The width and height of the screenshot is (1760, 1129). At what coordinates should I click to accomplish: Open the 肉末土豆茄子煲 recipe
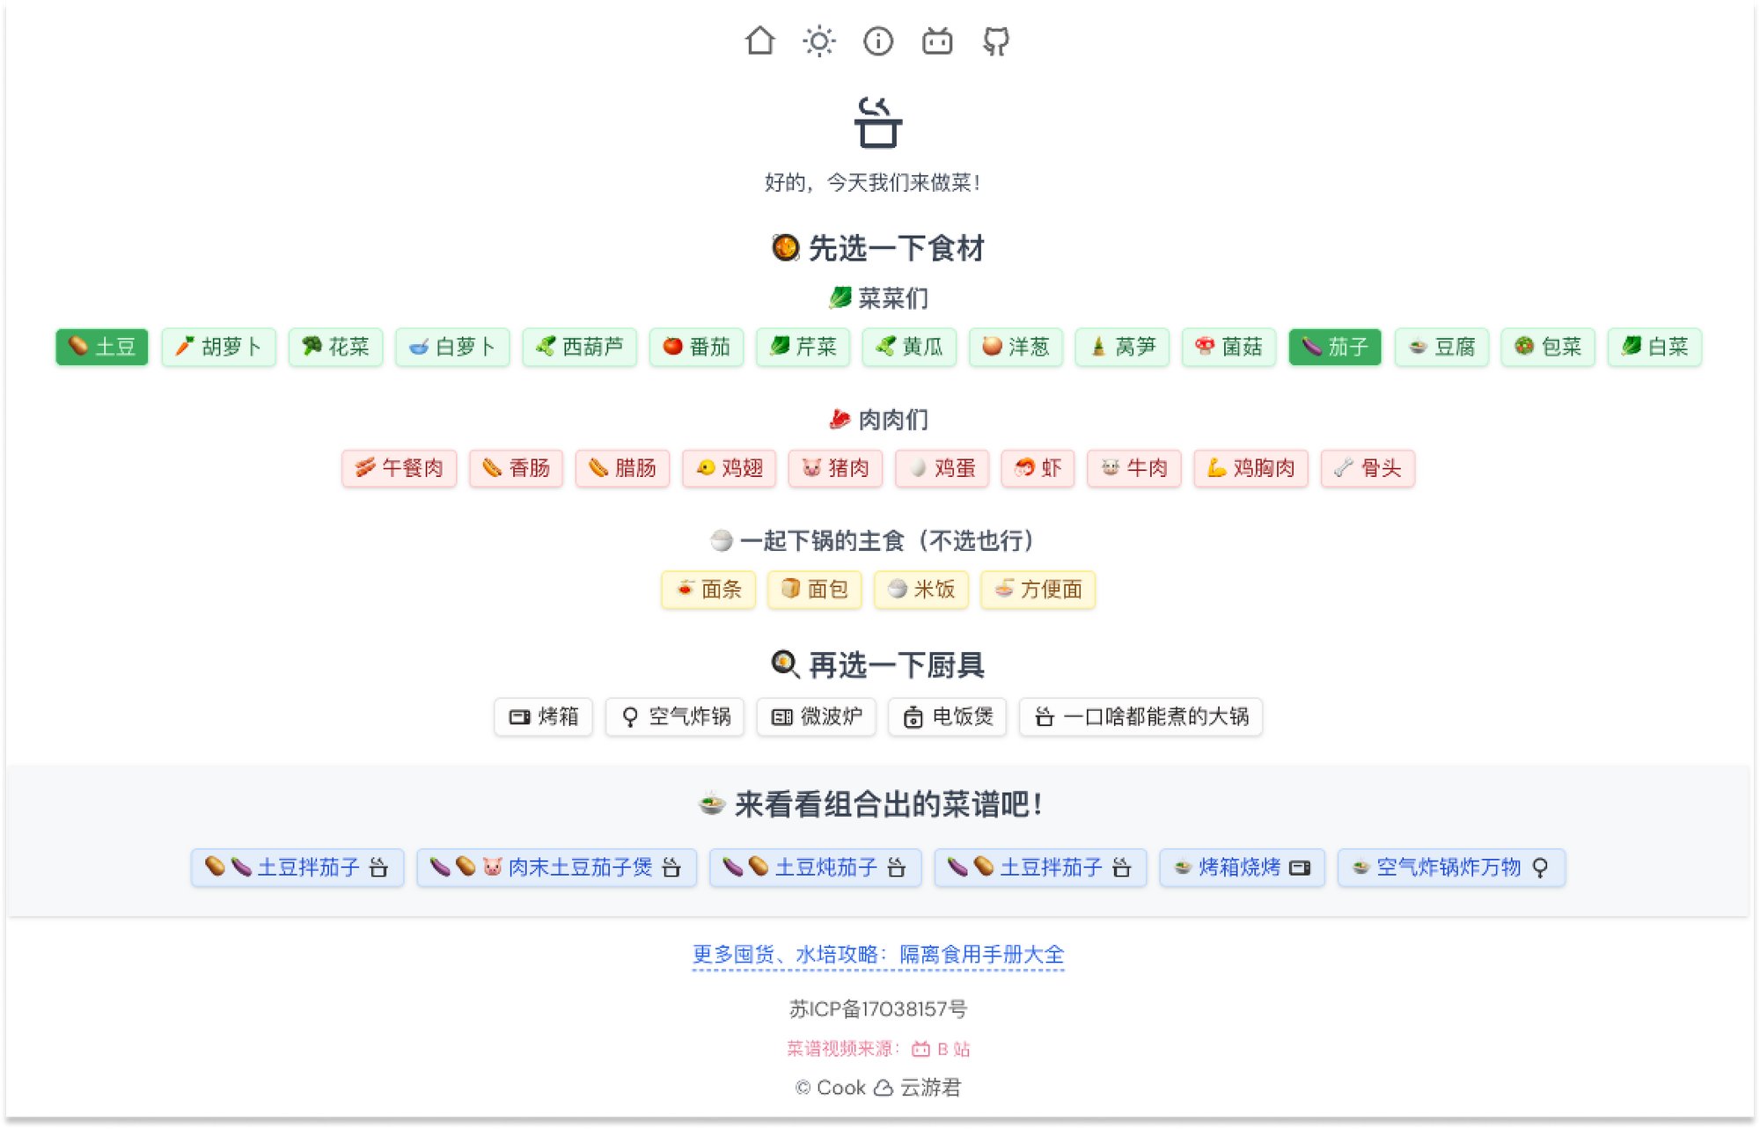click(556, 868)
